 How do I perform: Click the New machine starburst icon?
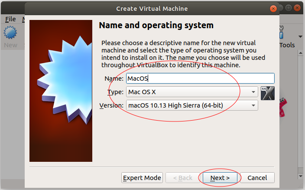(10, 32)
